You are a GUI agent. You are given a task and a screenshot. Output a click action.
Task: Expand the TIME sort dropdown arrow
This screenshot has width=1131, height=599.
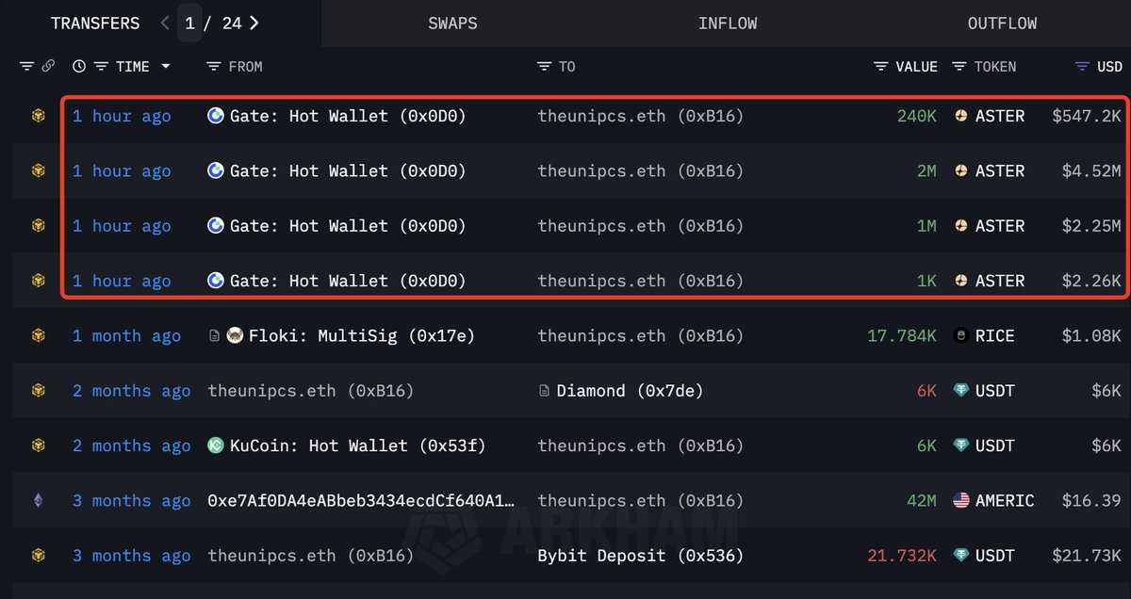166,67
